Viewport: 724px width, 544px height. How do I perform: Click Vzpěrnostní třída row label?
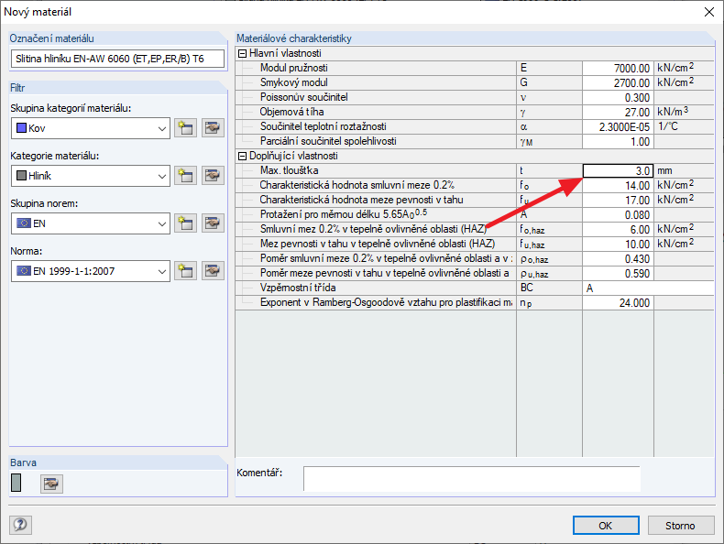coord(298,288)
